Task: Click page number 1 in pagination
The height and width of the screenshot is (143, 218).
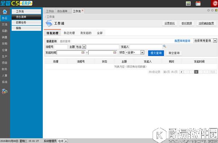Action: point(196,72)
